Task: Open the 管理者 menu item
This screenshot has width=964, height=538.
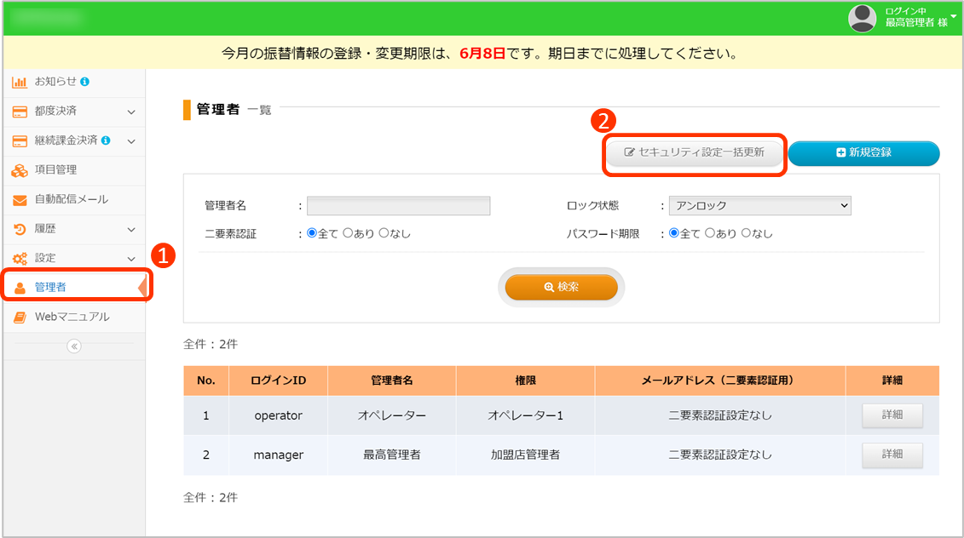Action: pos(51,288)
